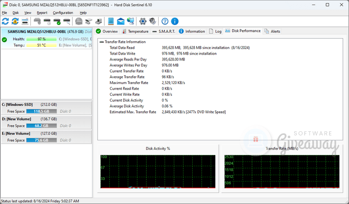Click the grey disk icon with hand

click(x=37, y=21)
